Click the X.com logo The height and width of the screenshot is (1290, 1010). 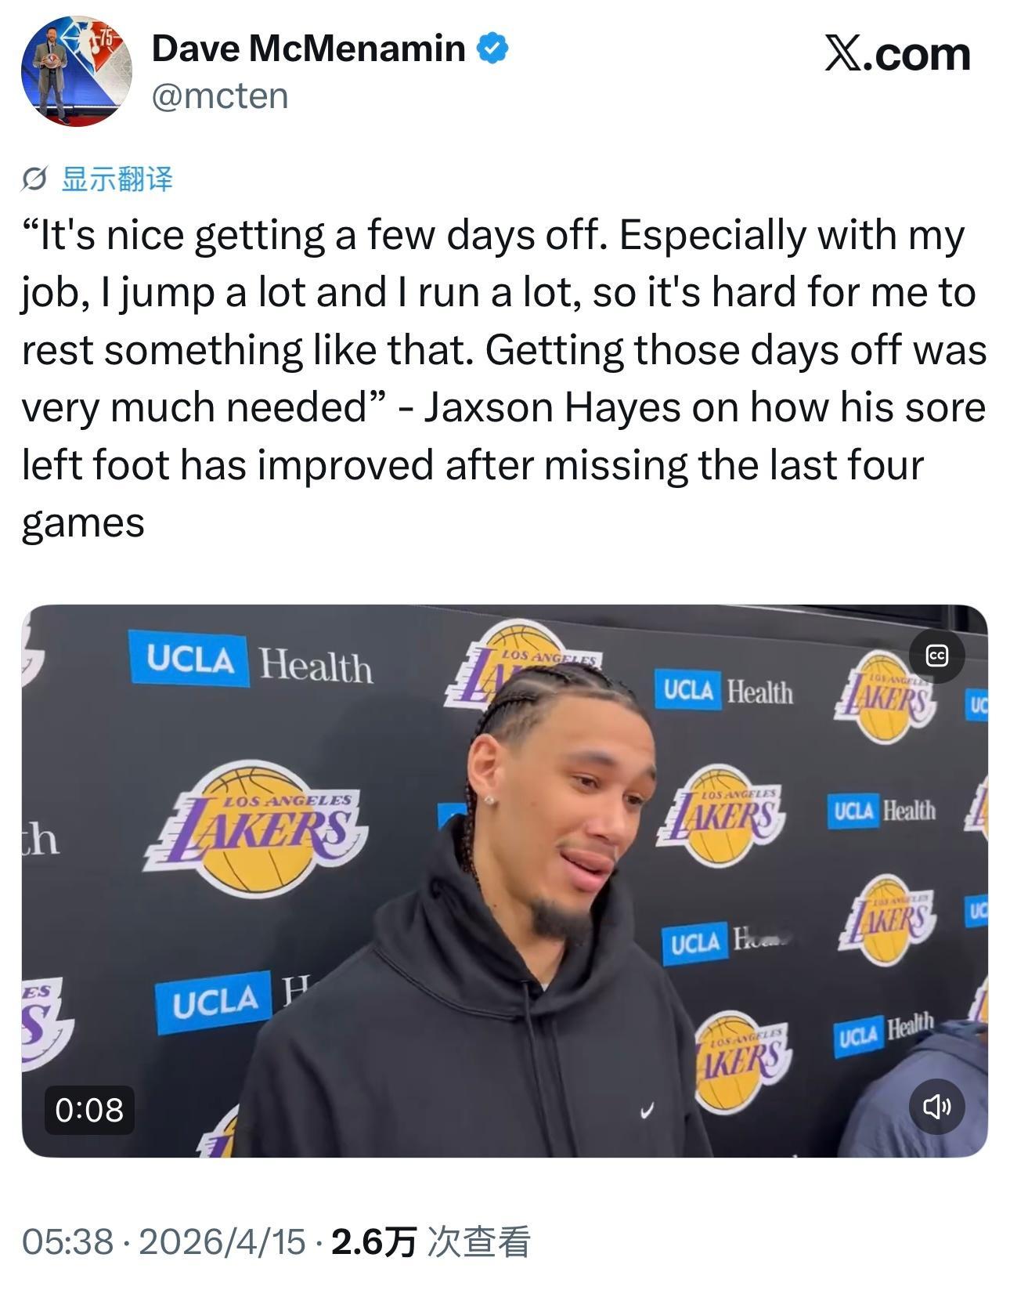897,54
